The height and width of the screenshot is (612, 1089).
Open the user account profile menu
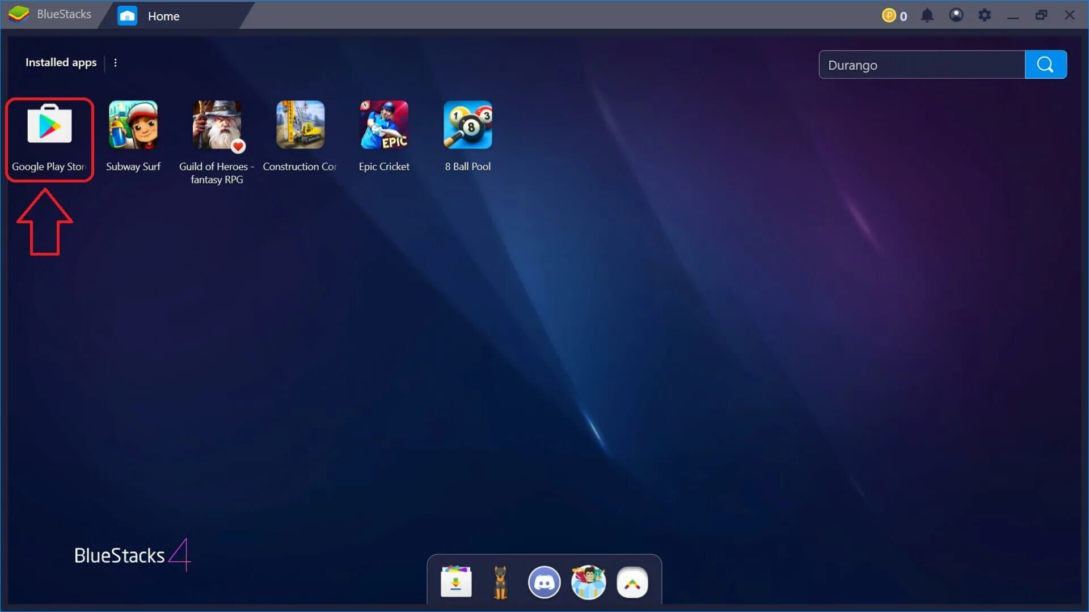(956, 15)
